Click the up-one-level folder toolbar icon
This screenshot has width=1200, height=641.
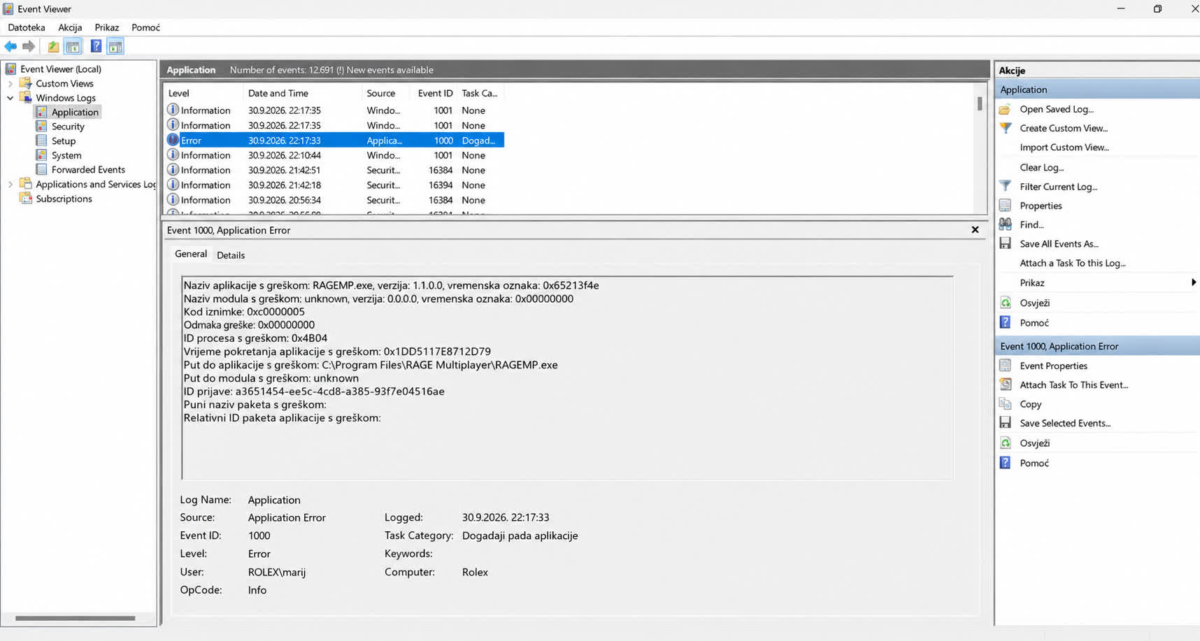click(53, 47)
